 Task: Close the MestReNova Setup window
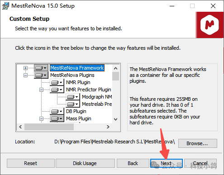[x=213, y=6]
